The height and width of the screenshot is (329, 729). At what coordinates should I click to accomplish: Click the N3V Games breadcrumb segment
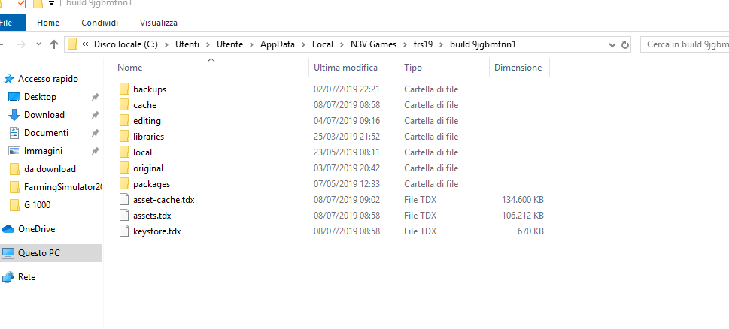point(373,44)
